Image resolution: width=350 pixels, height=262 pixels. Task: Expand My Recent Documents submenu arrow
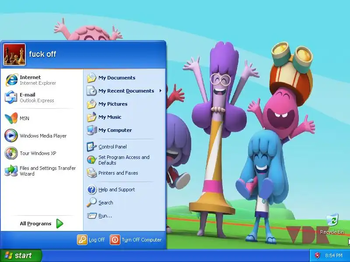tap(161, 91)
